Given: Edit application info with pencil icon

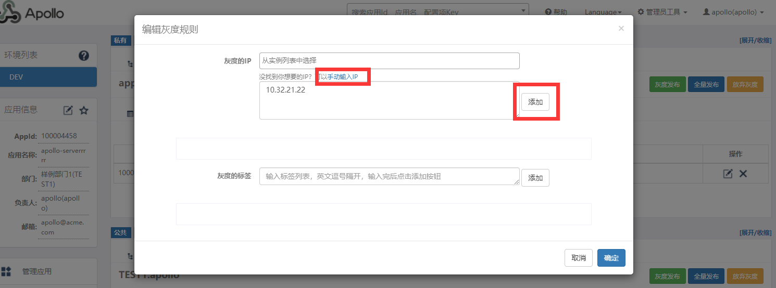Looking at the screenshot, I should (68, 110).
